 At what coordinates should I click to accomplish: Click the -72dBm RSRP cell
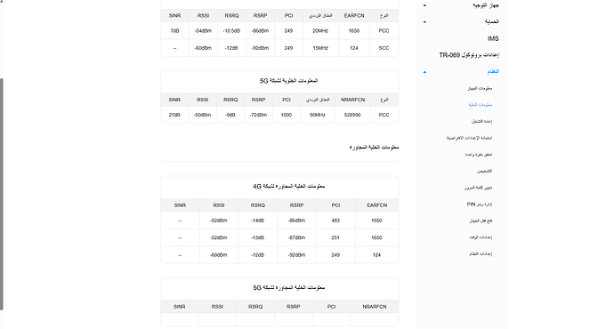[258, 115]
